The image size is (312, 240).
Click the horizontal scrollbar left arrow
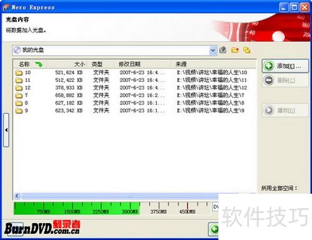[17, 196]
